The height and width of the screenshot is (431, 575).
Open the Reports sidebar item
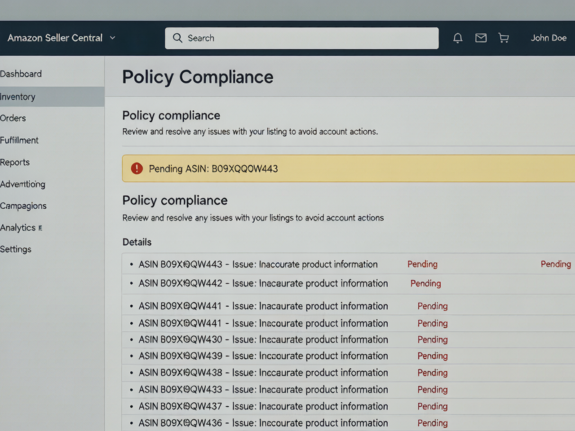point(15,162)
